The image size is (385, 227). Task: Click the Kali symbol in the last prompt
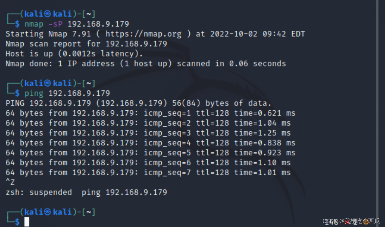point(48,212)
